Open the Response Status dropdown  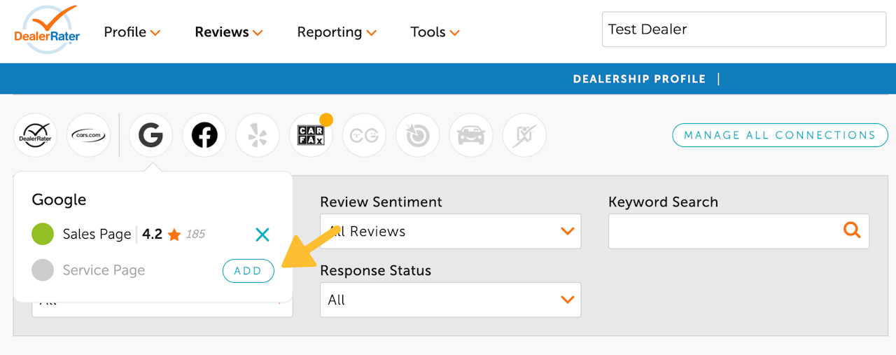pos(450,300)
